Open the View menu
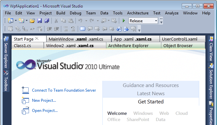Viewport: 217px width, 125px height. tap(31, 13)
